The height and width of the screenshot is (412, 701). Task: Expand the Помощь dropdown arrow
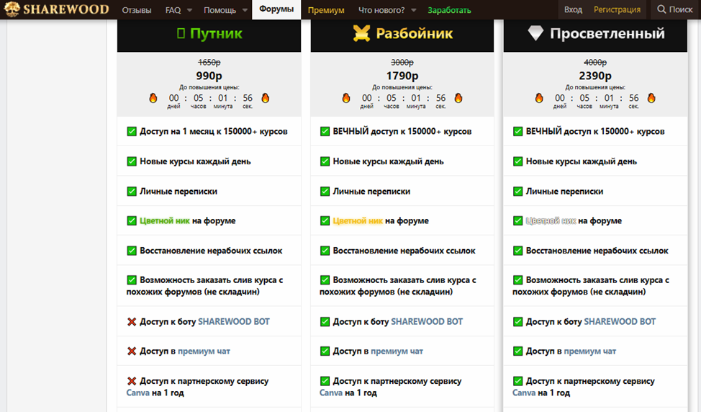245,10
